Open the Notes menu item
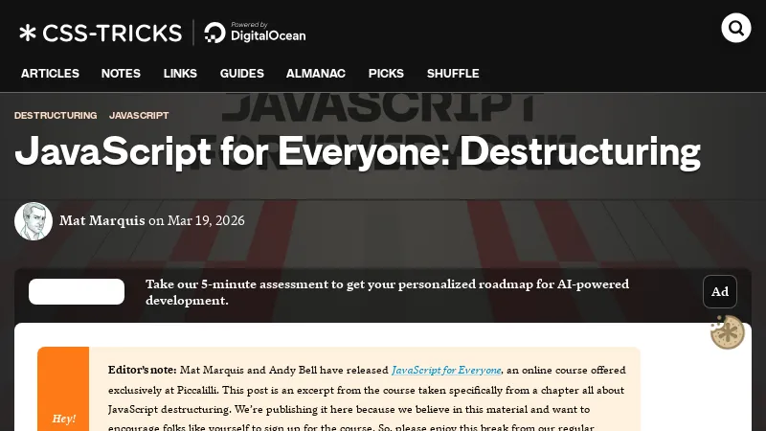The image size is (766, 431). (x=121, y=74)
